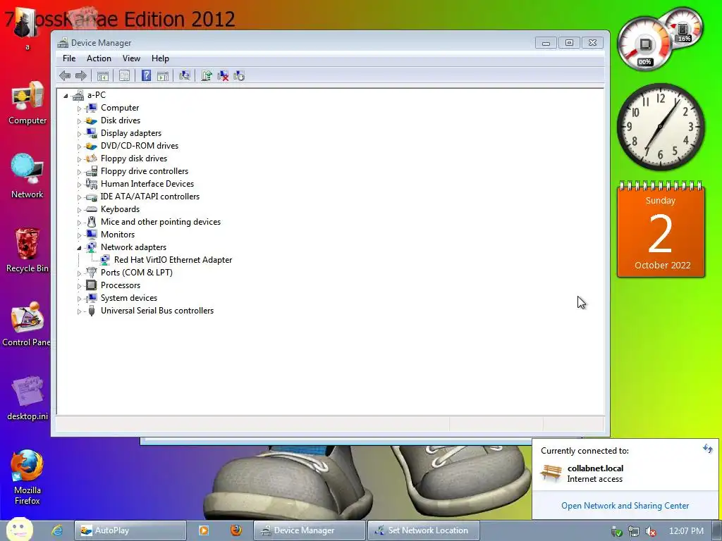Open the Action menu

pyautogui.click(x=99, y=58)
